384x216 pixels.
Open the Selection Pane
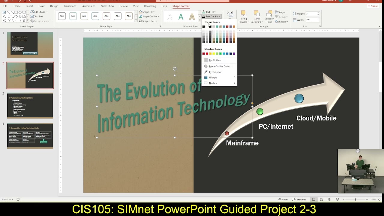point(269,17)
